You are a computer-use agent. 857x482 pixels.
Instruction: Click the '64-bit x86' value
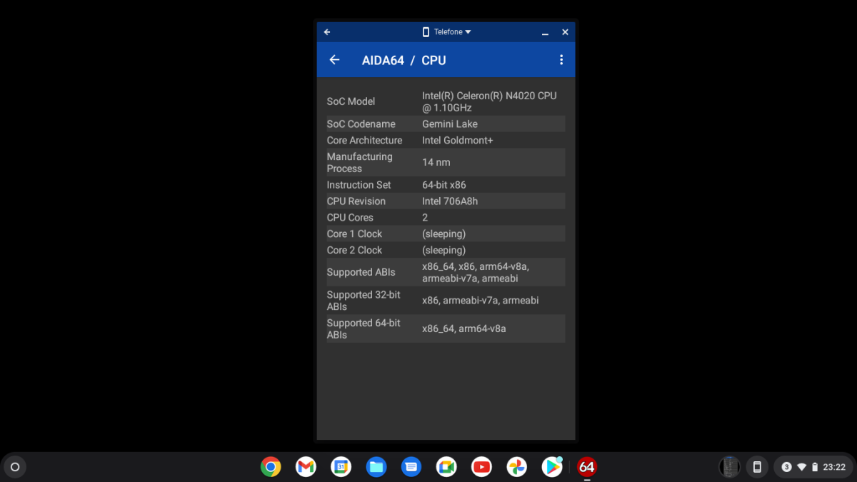(x=444, y=184)
